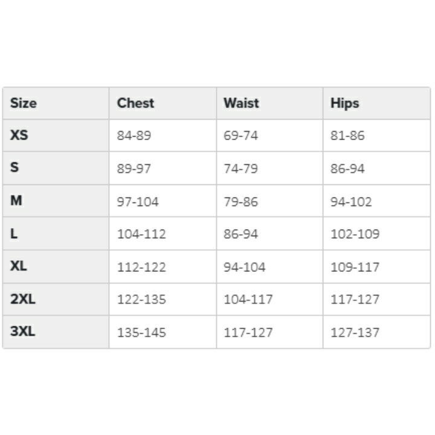Click the M hips value 94-102
Viewport: 435px width, 435px height.
click(351, 201)
